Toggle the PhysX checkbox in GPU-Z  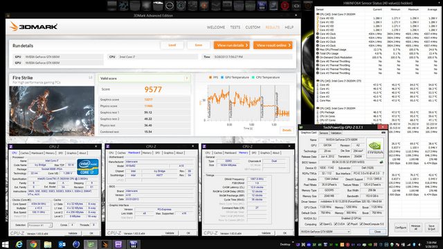click(x=349, y=224)
